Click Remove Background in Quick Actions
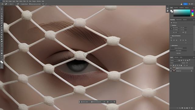Viewport: 195px width, 110px height. pyautogui.click(x=179, y=48)
